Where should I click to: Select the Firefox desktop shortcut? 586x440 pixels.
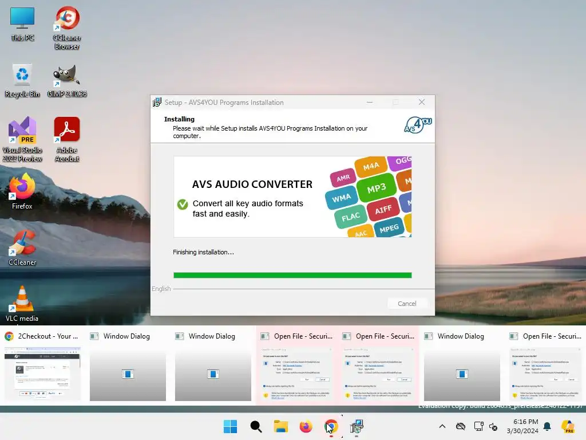pos(22,191)
